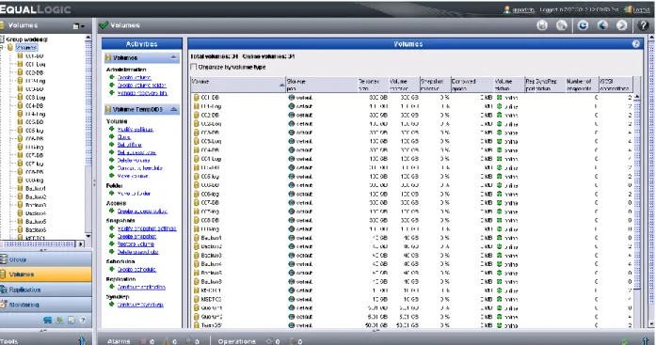The width and height of the screenshot is (656, 345).
Task: Click the user account icon in header
Action: (x=507, y=9)
